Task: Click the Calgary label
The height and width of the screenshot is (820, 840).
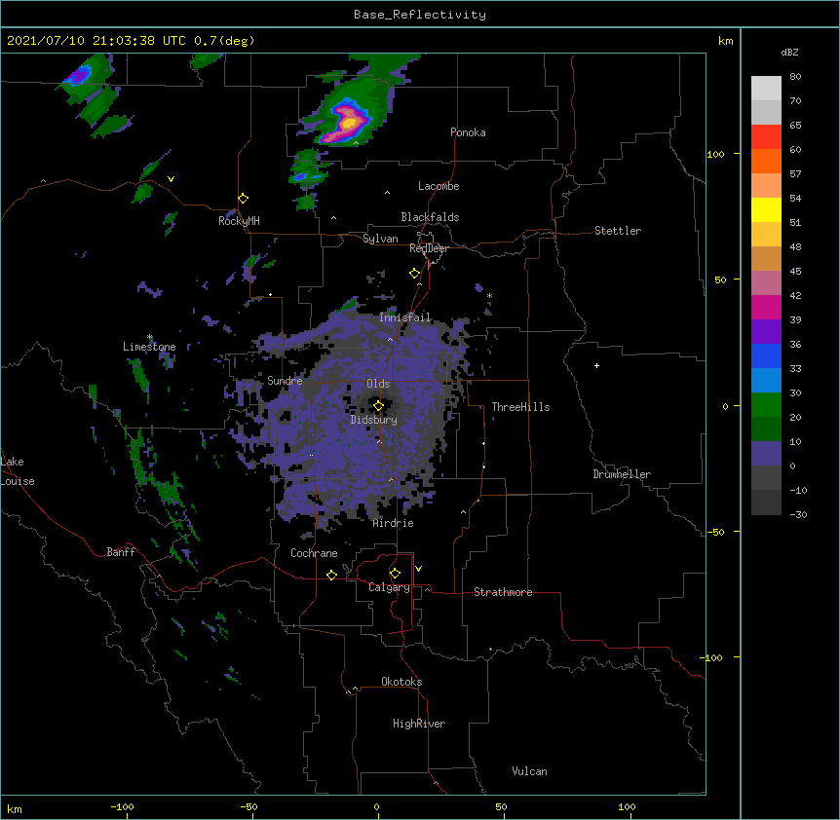Action: 389,587
